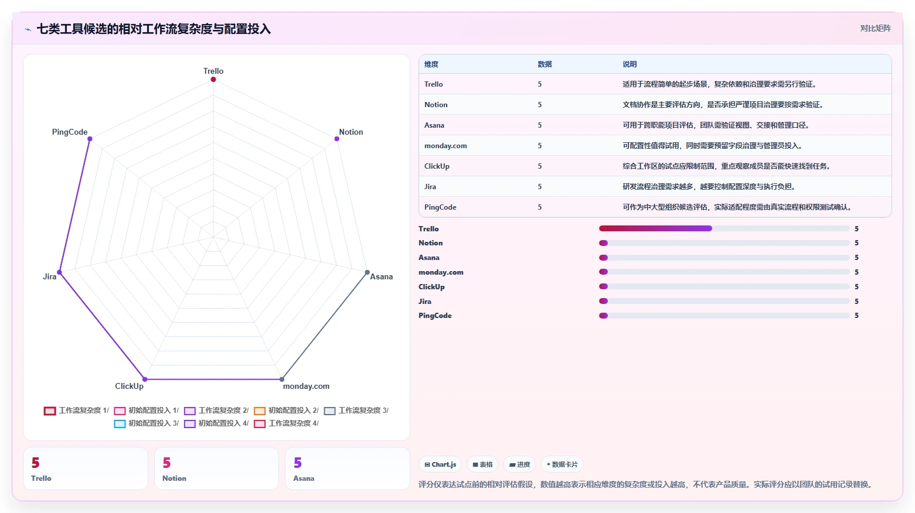The image size is (915, 513).
Task: Click the ClickUp progress bar
Action: click(724, 286)
